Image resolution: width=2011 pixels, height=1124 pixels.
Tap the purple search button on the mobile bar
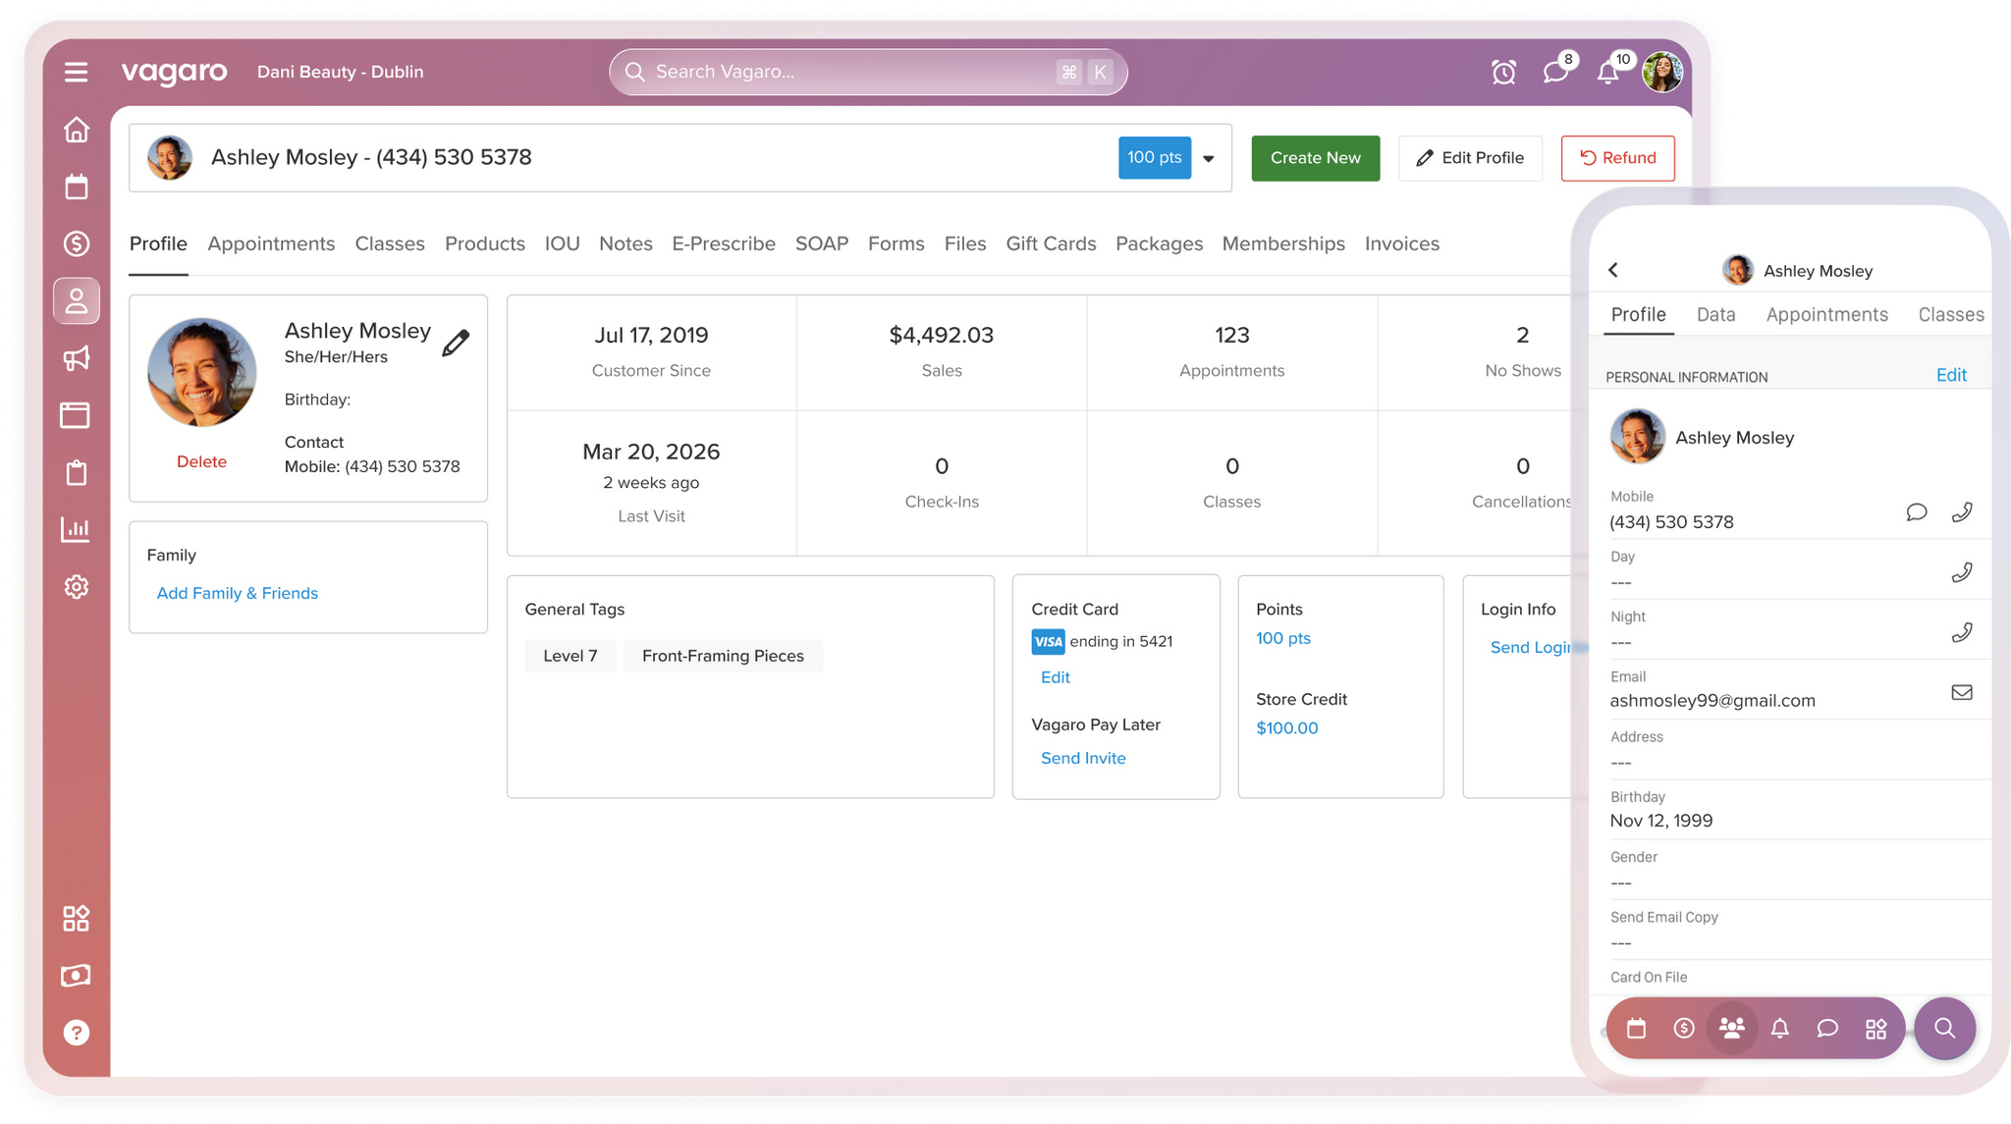[x=1944, y=1028]
